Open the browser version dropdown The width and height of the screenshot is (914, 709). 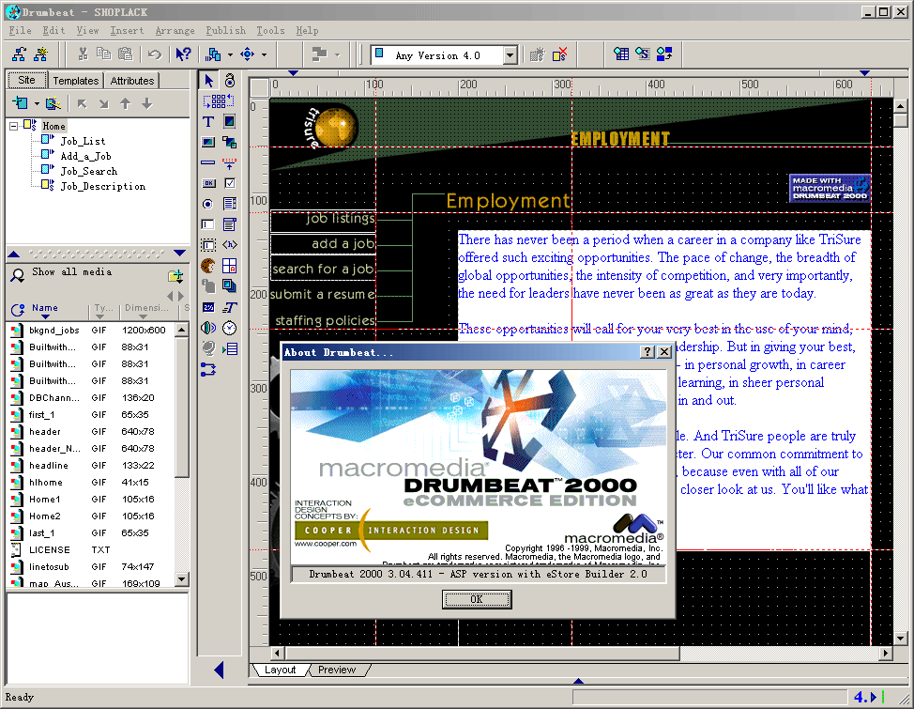[x=510, y=55]
